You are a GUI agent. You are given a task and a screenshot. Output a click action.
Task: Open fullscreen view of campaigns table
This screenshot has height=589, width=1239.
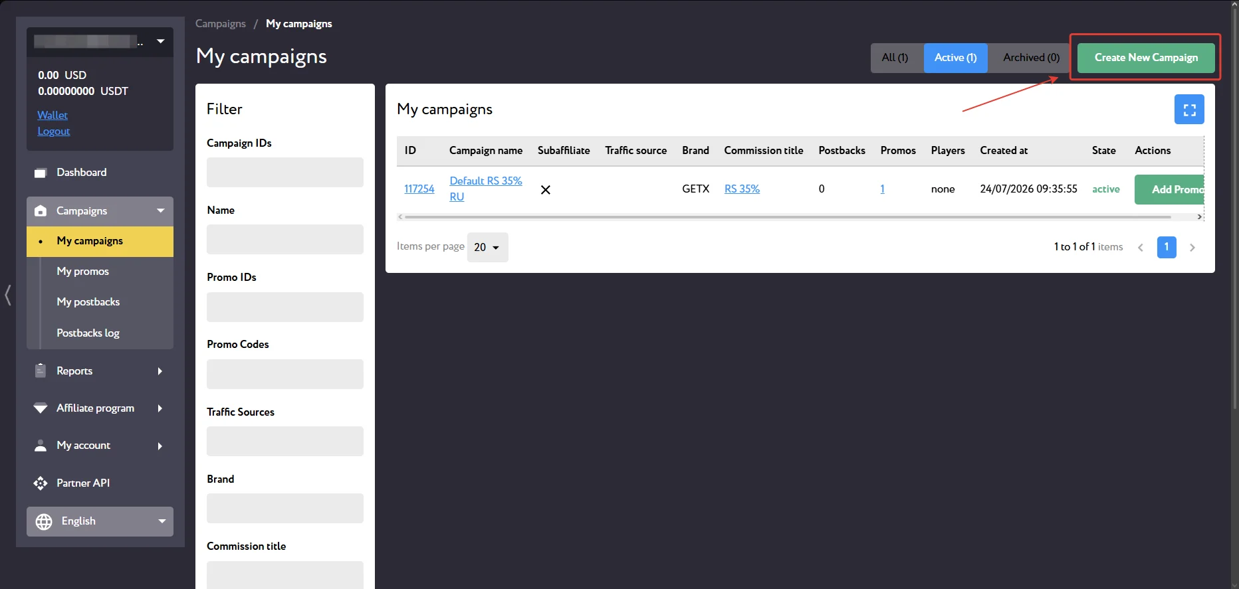(1189, 110)
